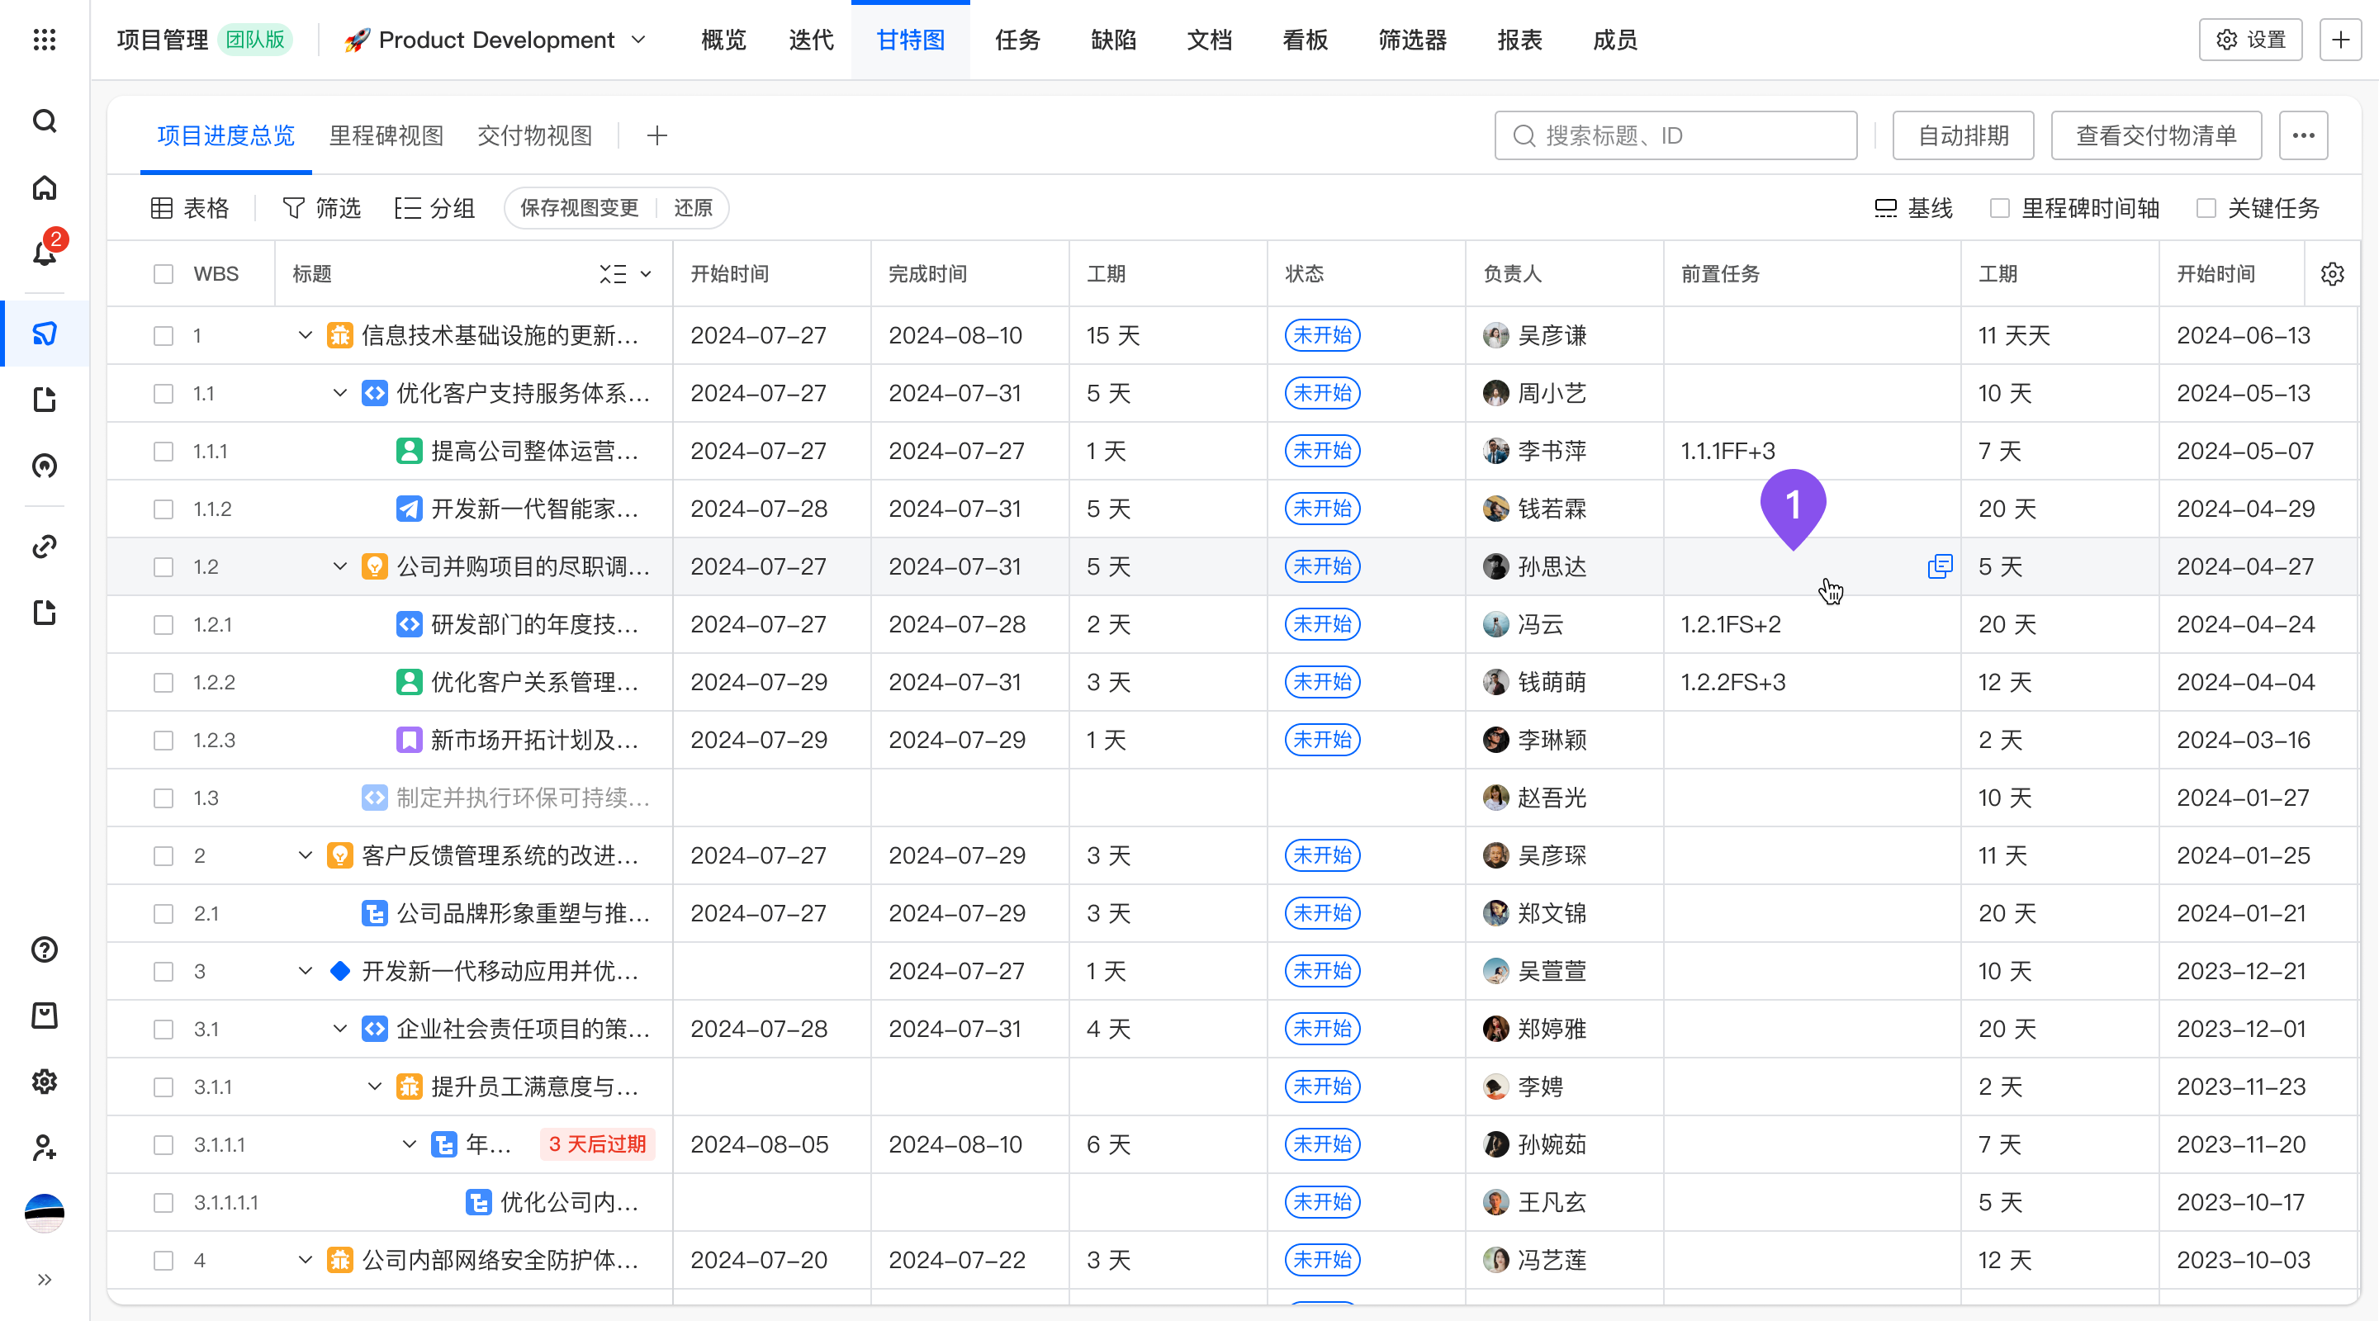Viewport: 2379px width, 1321px height.
Task: Tick the checkbox for WBS row 4
Action: click(x=163, y=1260)
